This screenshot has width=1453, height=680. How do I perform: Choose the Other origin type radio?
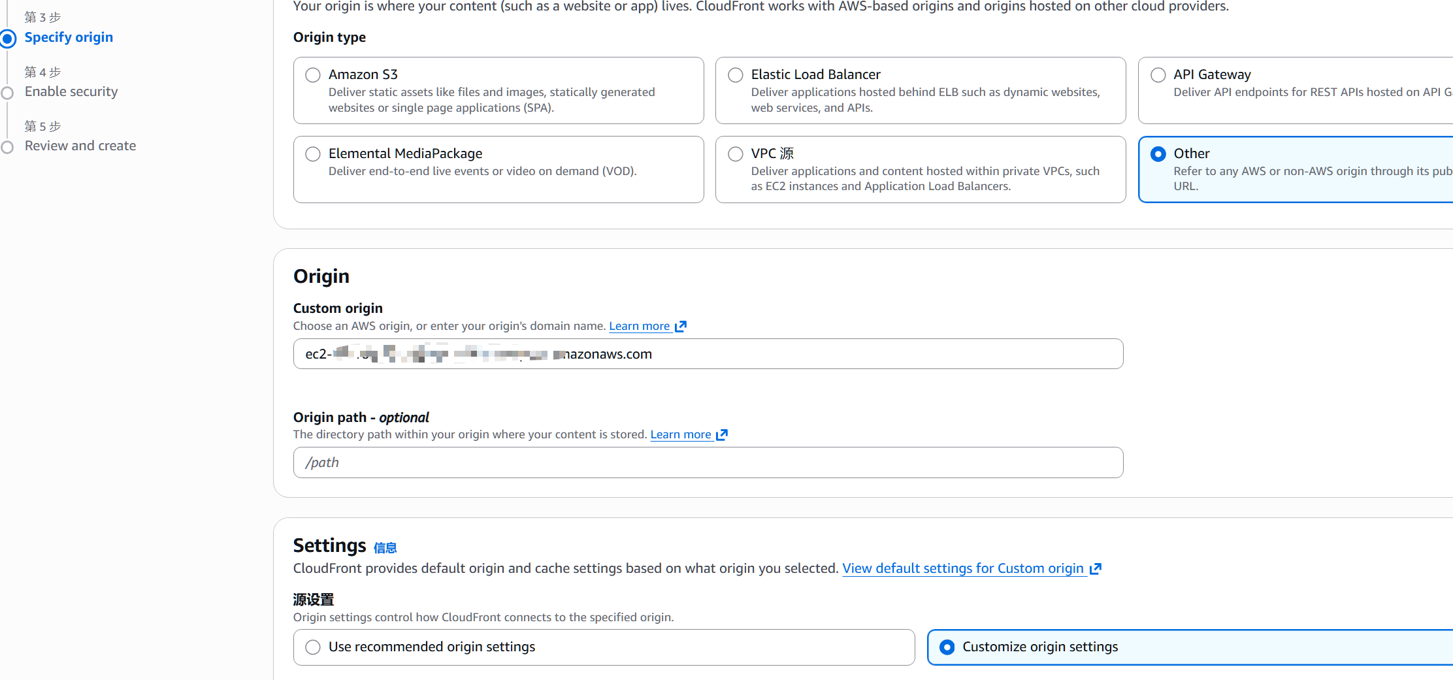pos(1158,154)
